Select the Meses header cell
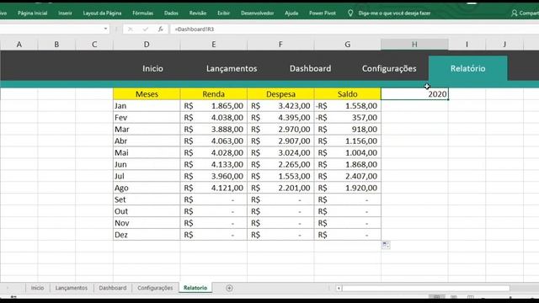 pyautogui.click(x=147, y=94)
